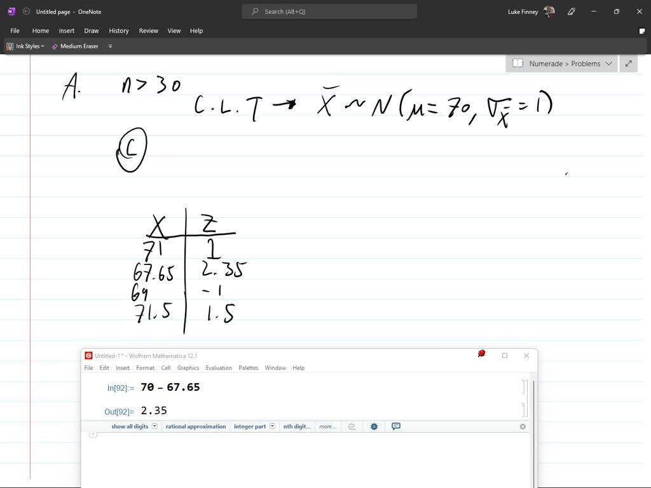
Task: Expand the Numerade > Problems notebook dropdown
Action: (x=609, y=64)
